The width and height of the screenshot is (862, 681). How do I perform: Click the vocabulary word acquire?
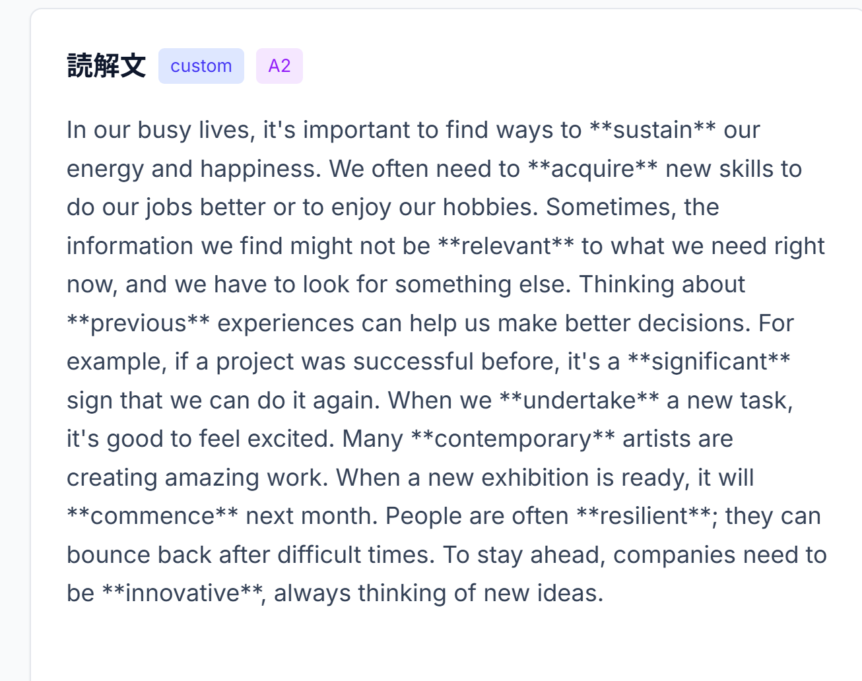593,169
